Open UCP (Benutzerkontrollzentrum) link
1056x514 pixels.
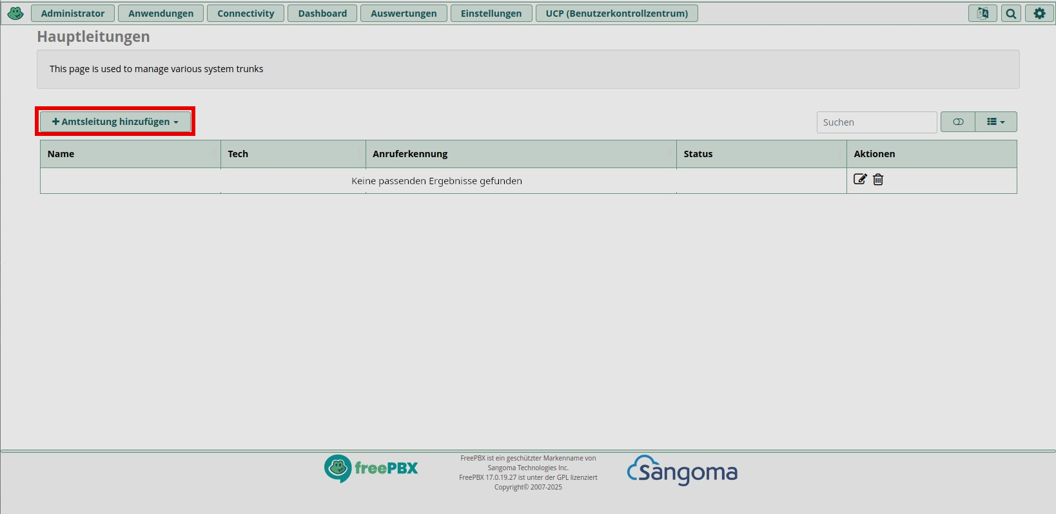point(616,14)
